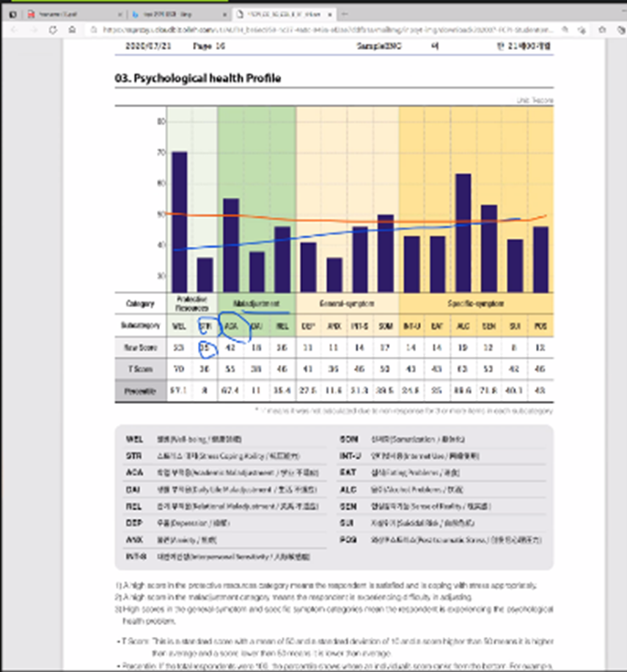
Task: Click the Percentile value 67.4 under ACA
Action: pos(230,391)
